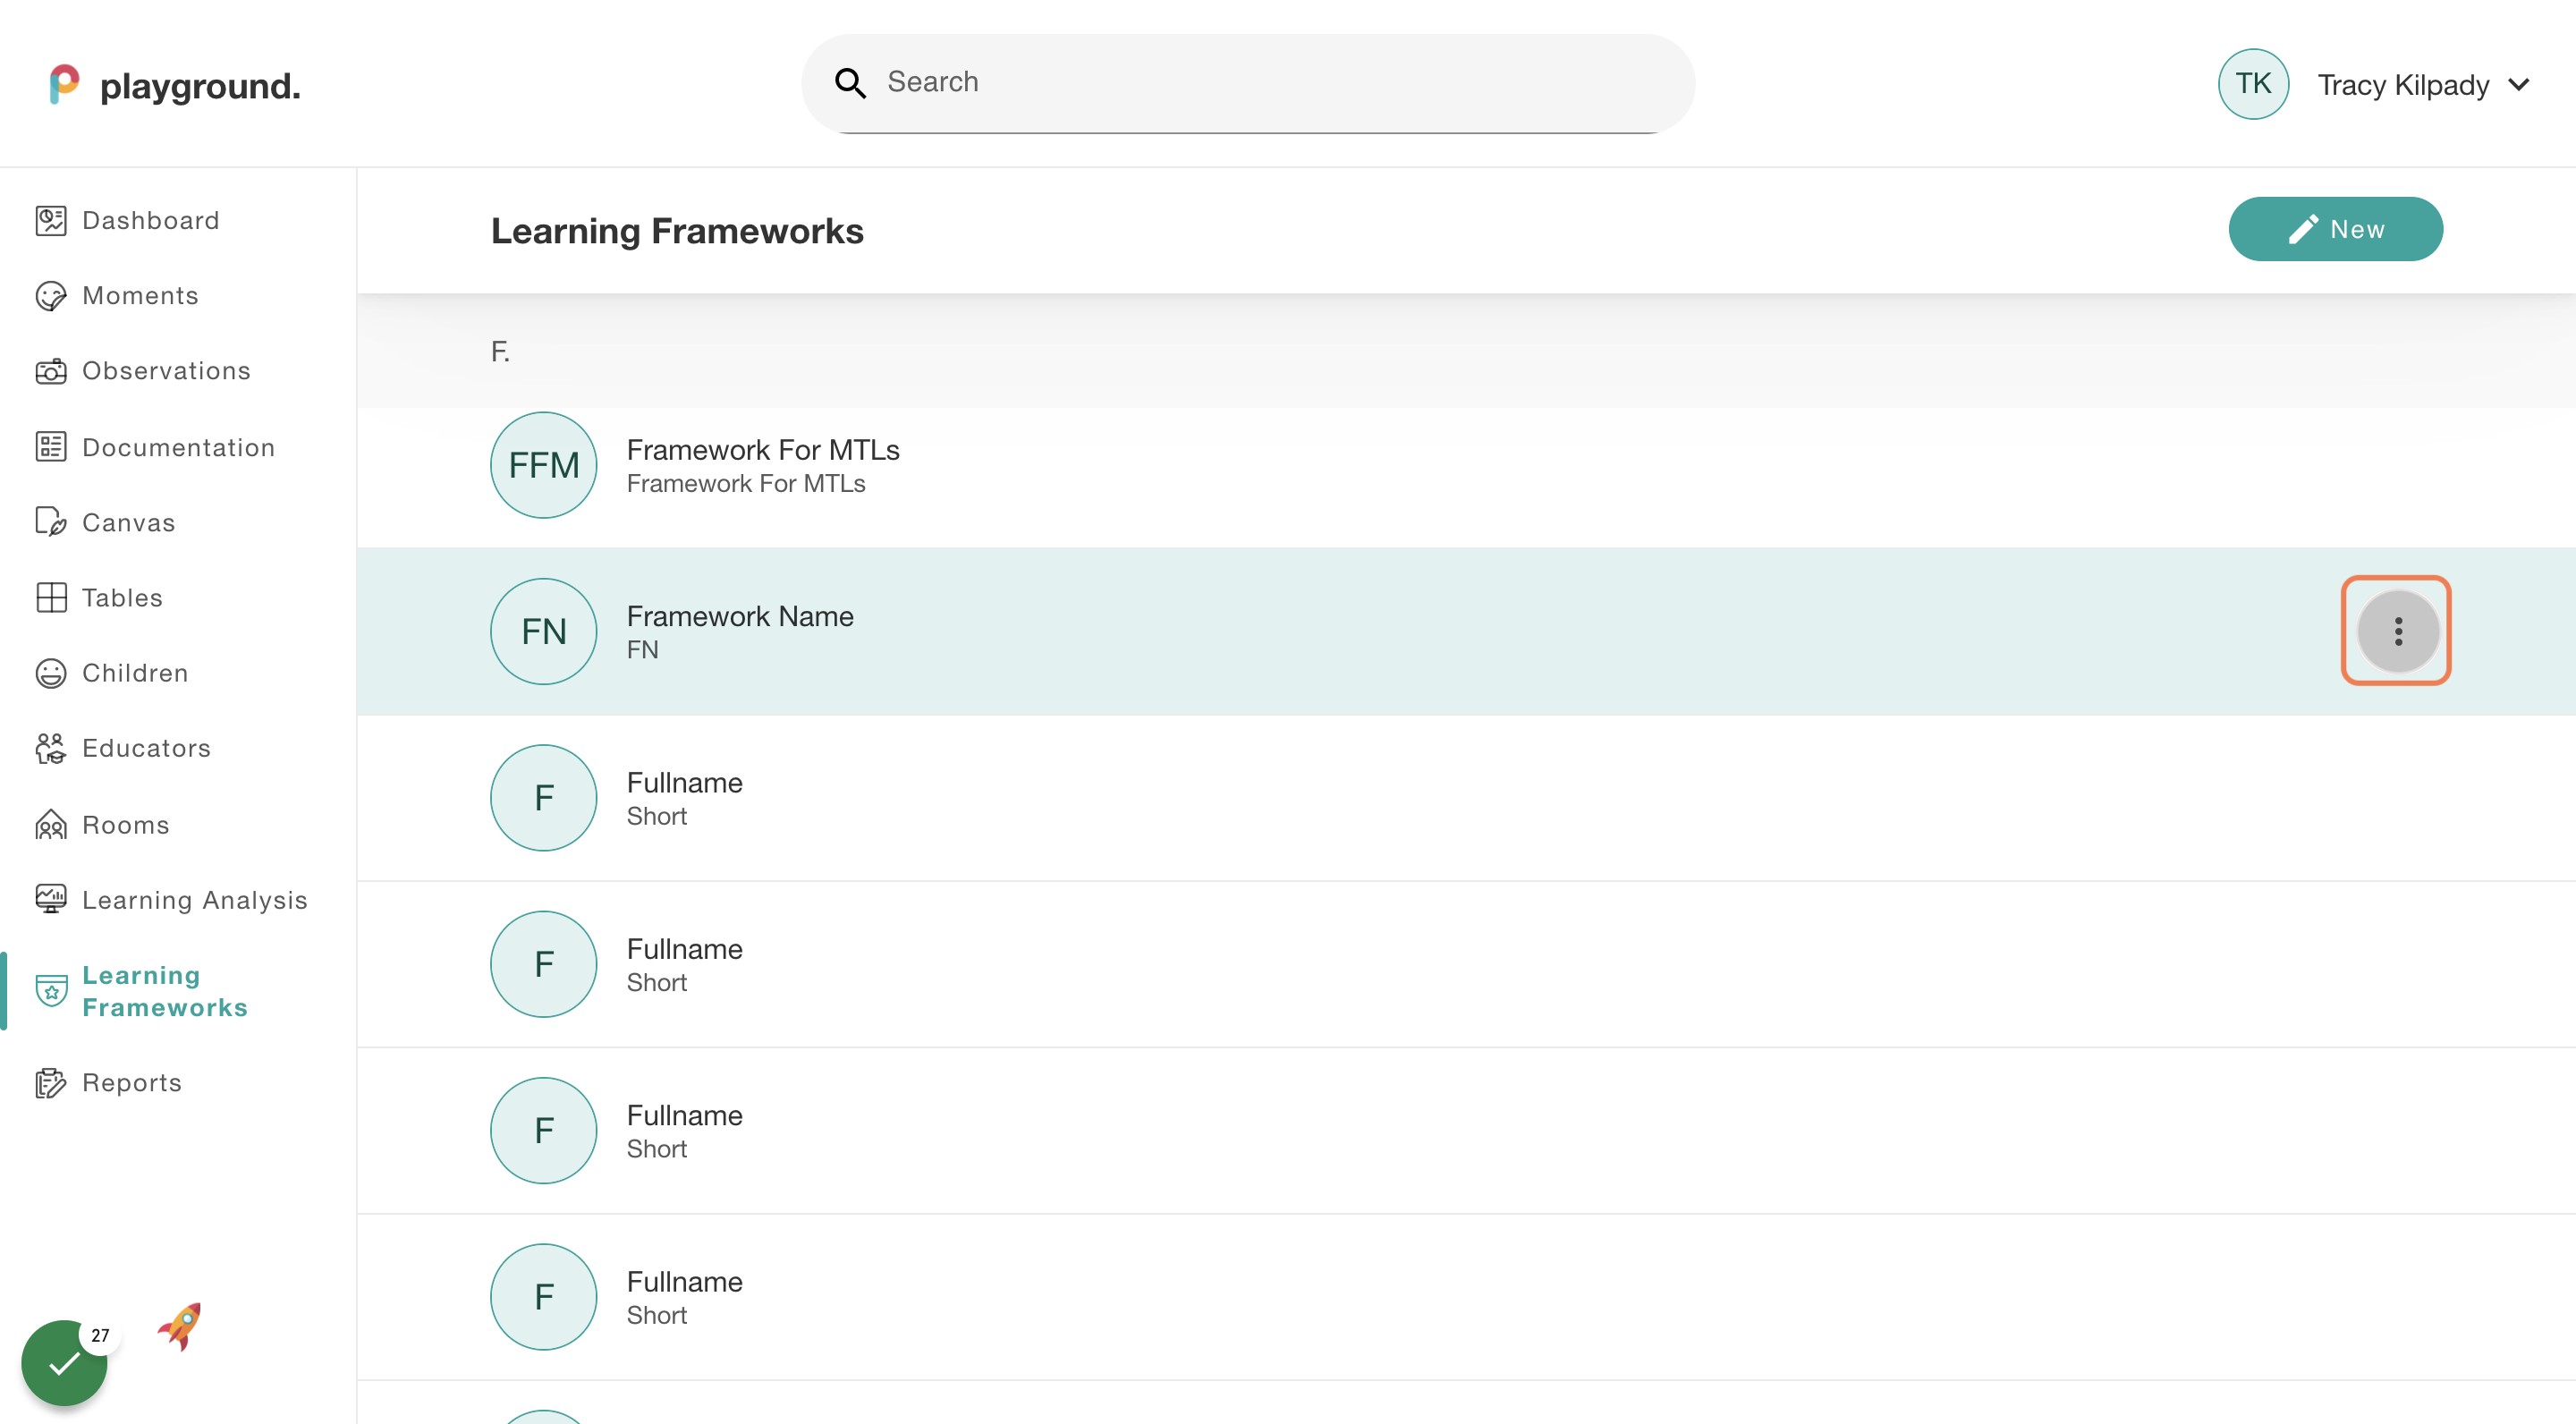
Task: Open the Documentation section
Action: (x=178, y=447)
